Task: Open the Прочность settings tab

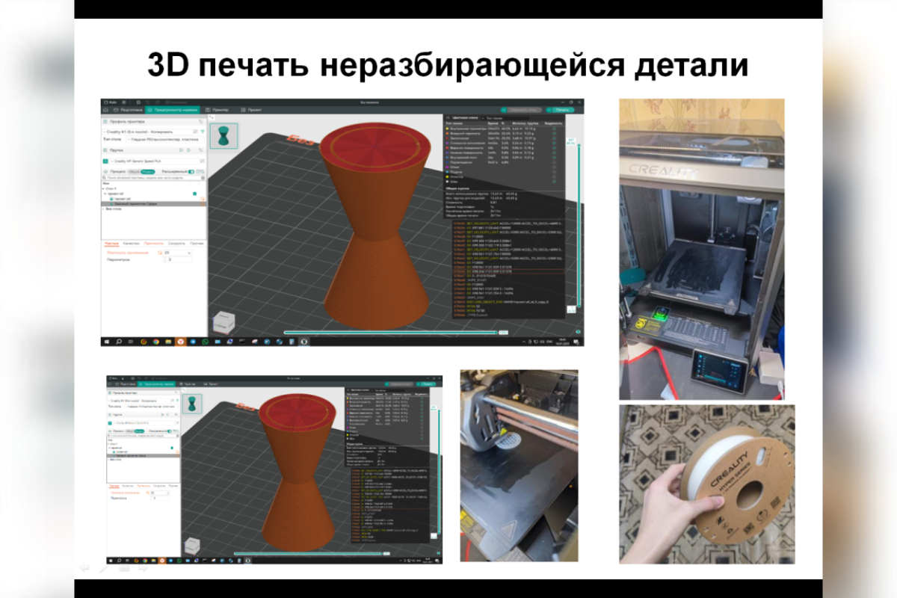Action: tap(153, 244)
